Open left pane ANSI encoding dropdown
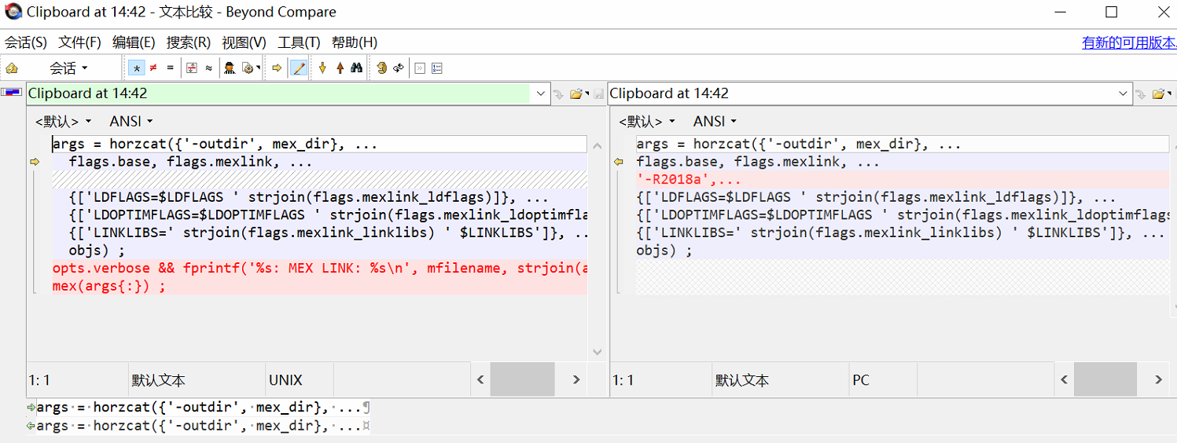 coord(131,121)
